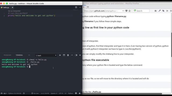Maximize panel with the chevron-up icon

coord(72,55)
